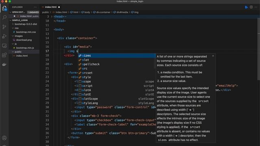Close the suggestion documentation panel
This screenshot has width=260, height=146.
coord(213,56)
